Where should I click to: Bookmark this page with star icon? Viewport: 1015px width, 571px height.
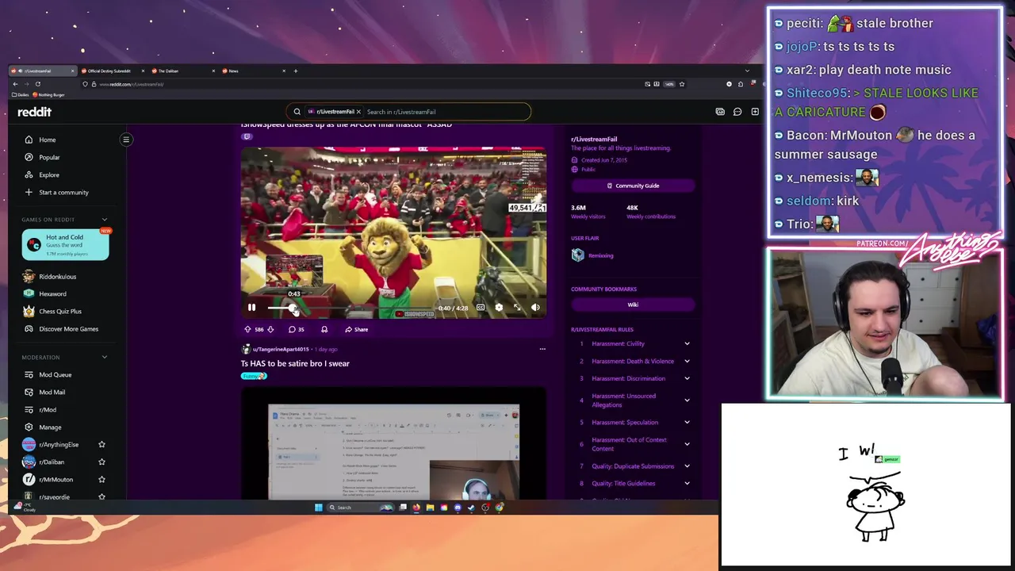click(x=681, y=84)
